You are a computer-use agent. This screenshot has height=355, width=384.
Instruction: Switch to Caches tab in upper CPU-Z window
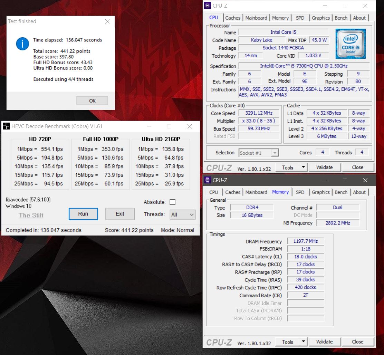coord(233,18)
